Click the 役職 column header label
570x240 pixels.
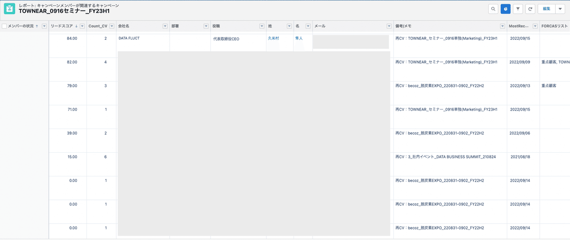click(x=216, y=26)
